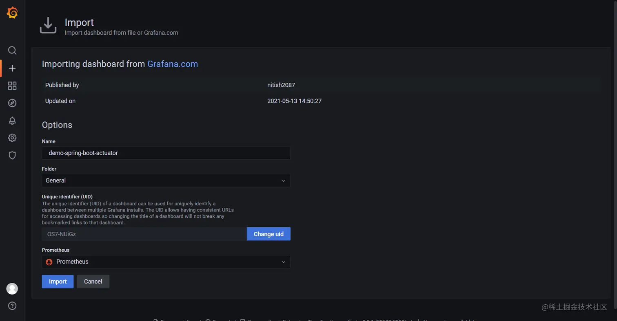617x321 pixels.
Task: Click the Updated on label
Action: 60,101
